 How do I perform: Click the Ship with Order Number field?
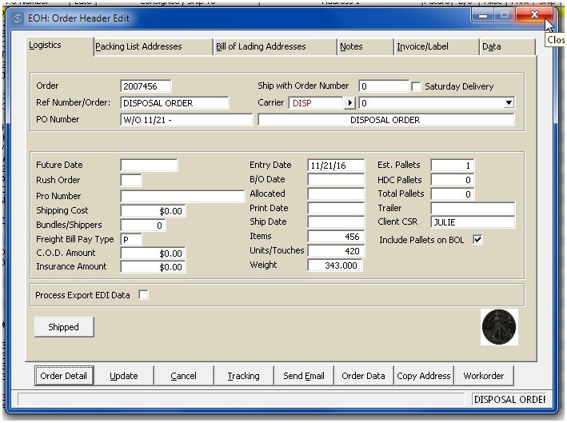pyautogui.click(x=384, y=86)
